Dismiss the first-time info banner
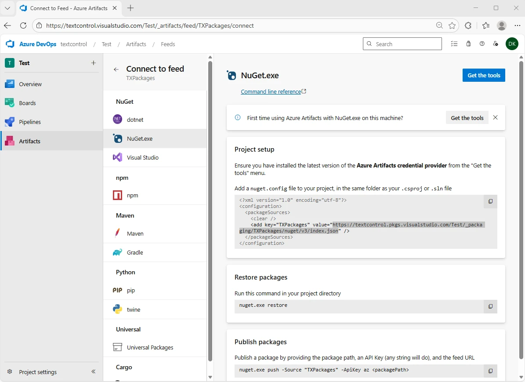The image size is (525, 382). (495, 117)
